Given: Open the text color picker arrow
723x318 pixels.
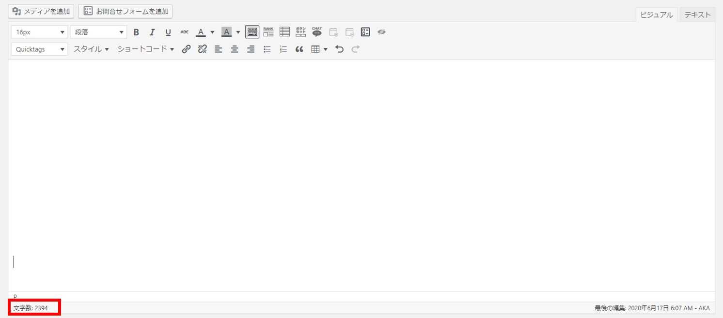Looking at the screenshot, I should point(212,32).
